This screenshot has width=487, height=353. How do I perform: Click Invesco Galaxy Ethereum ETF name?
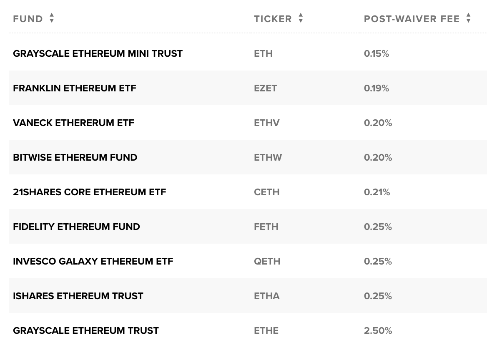click(93, 261)
